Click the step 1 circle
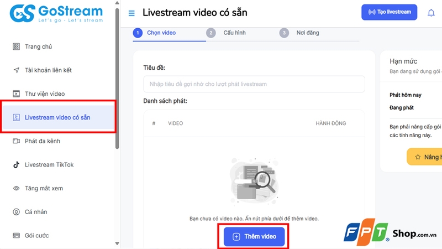This screenshot has height=249, width=442. click(138, 33)
